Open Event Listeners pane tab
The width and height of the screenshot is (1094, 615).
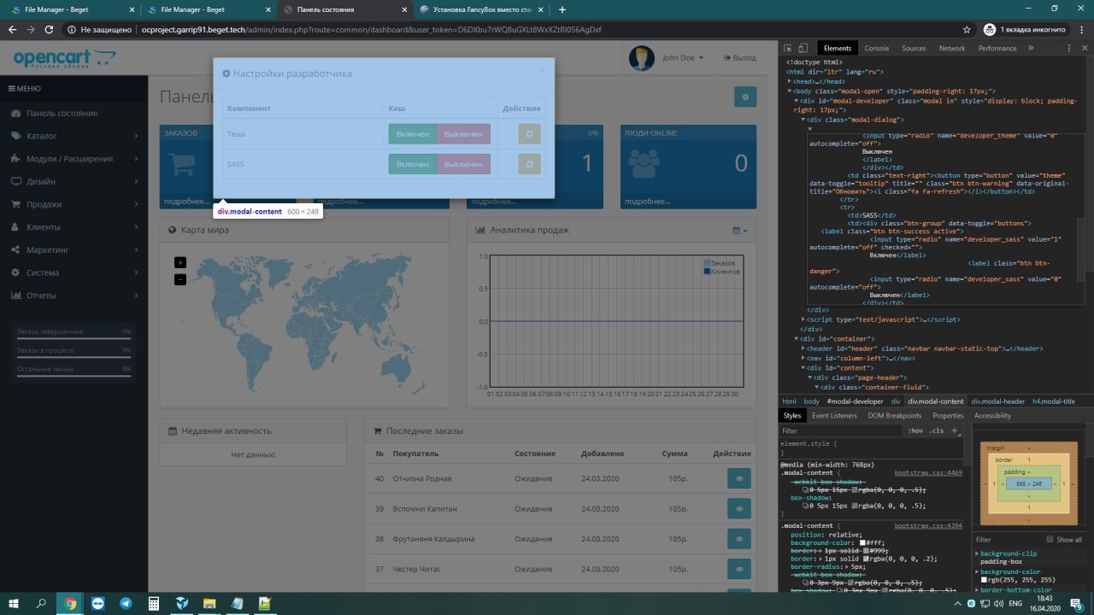point(834,416)
